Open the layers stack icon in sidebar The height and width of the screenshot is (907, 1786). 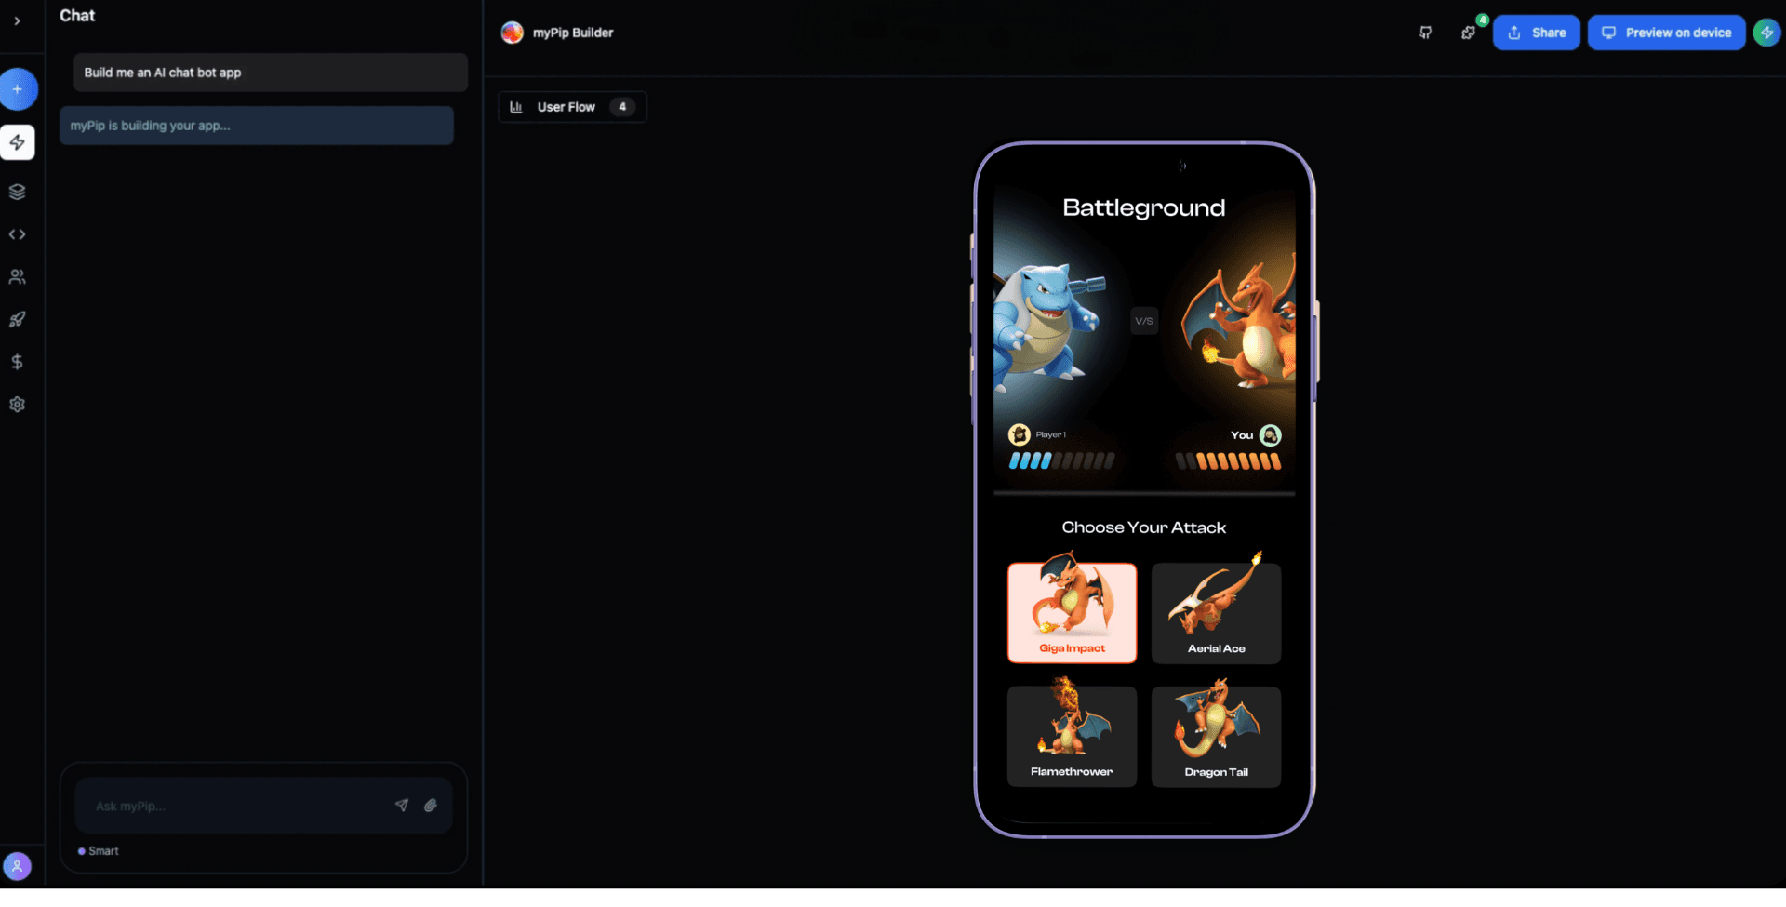click(17, 192)
